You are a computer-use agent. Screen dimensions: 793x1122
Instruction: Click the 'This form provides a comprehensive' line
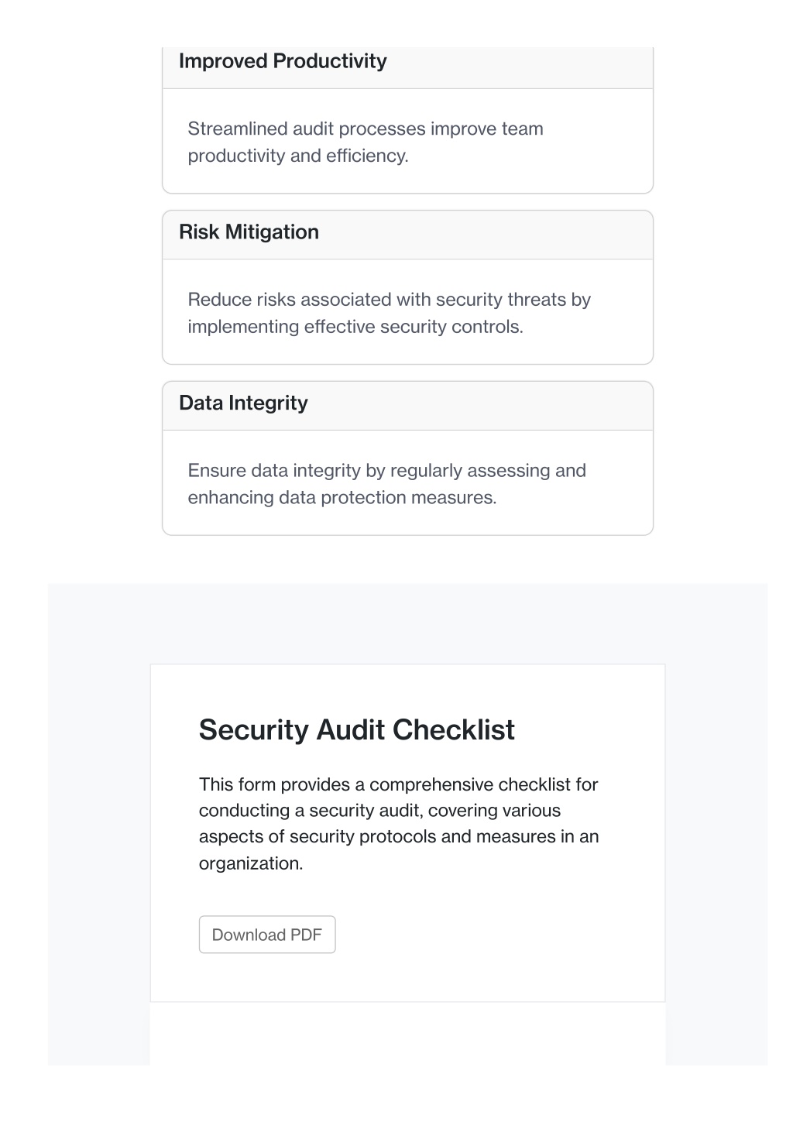pos(399,784)
